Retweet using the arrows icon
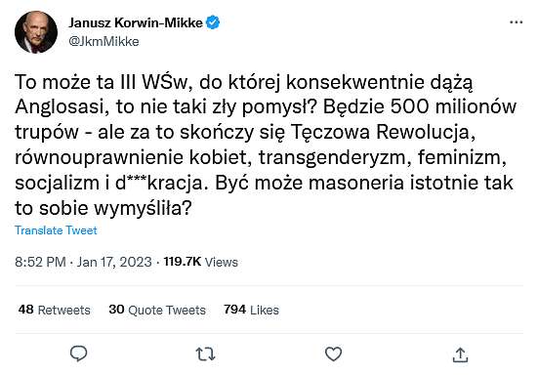The height and width of the screenshot is (375, 538). 205,354
